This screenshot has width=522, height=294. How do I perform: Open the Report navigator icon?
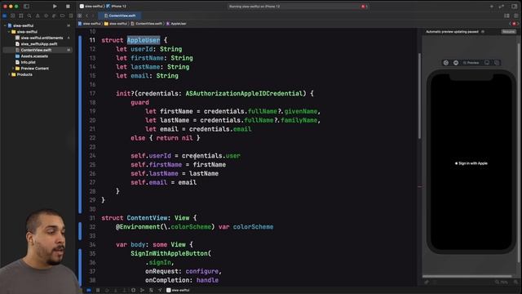[x=71, y=16]
